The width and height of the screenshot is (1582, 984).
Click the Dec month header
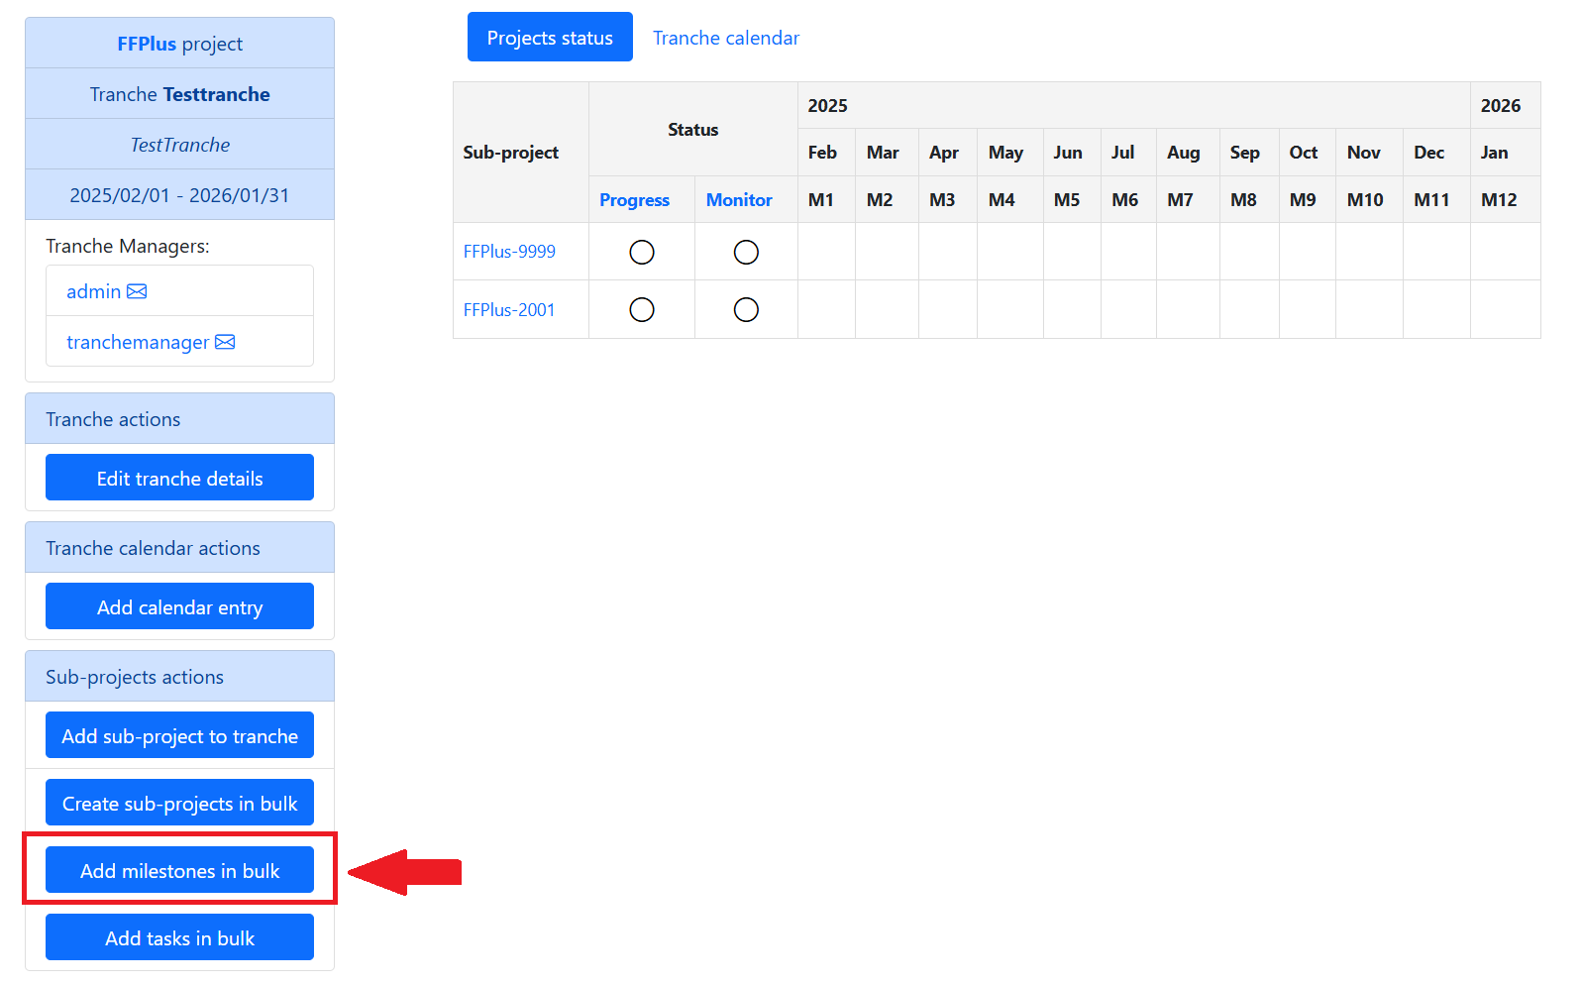pyautogui.click(x=1437, y=153)
